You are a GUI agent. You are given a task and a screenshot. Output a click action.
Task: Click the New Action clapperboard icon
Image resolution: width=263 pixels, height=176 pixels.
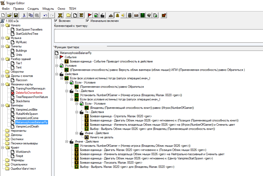[102, 15]
